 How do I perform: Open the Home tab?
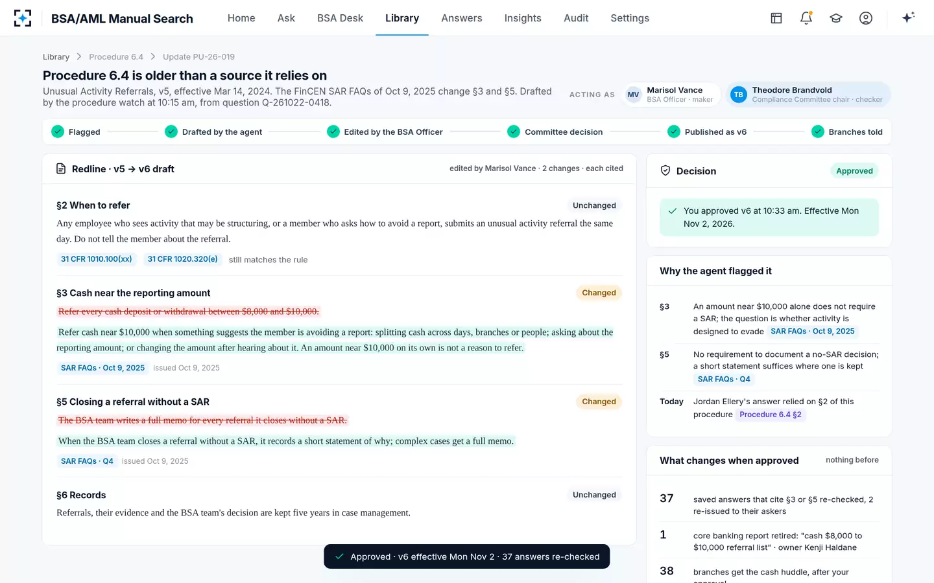(241, 18)
